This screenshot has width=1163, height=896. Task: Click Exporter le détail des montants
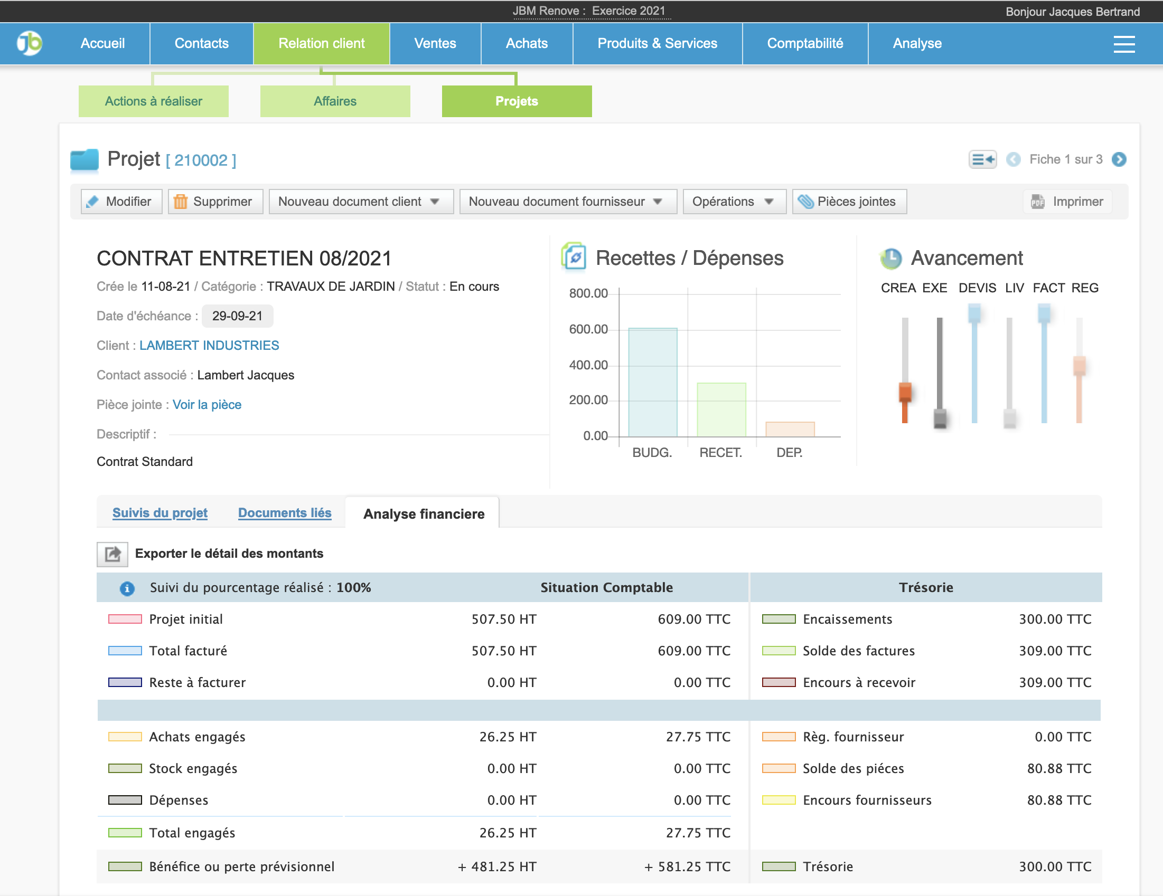point(229,554)
